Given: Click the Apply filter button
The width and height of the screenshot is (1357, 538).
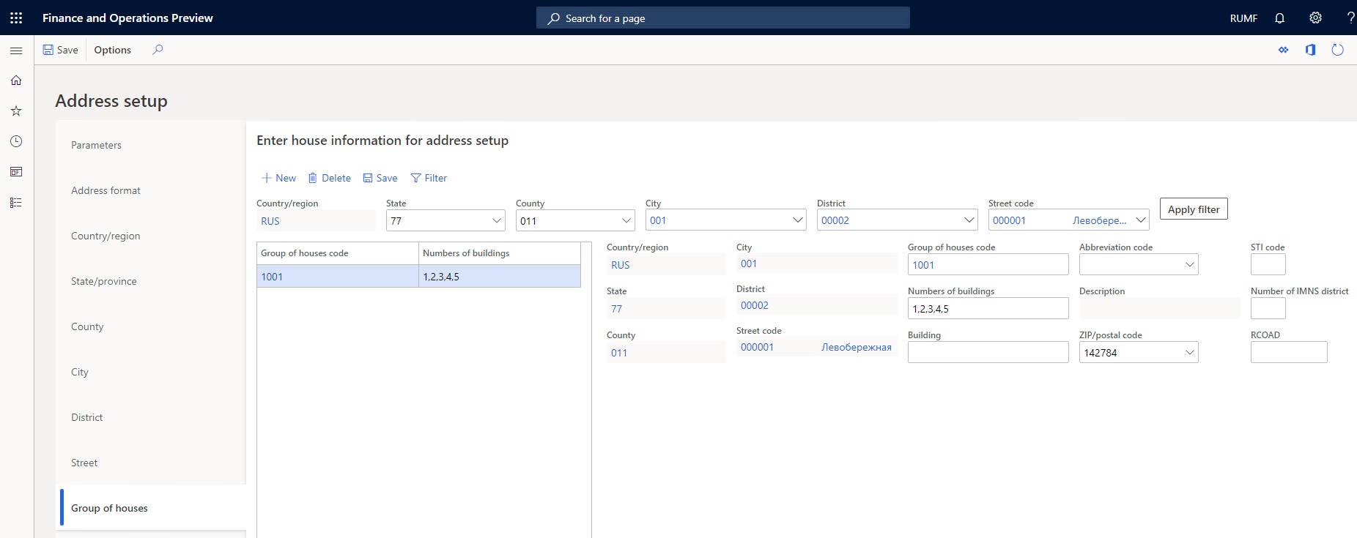Looking at the screenshot, I should (x=1194, y=209).
